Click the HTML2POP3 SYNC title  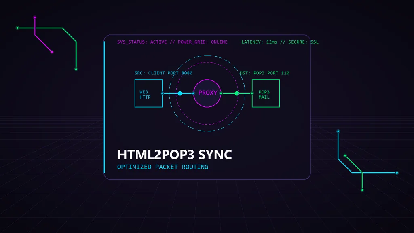tap(175, 155)
